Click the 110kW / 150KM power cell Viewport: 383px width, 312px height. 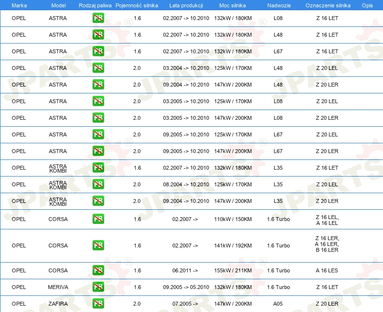(x=233, y=219)
